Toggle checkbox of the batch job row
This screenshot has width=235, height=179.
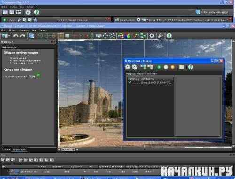click(130, 82)
